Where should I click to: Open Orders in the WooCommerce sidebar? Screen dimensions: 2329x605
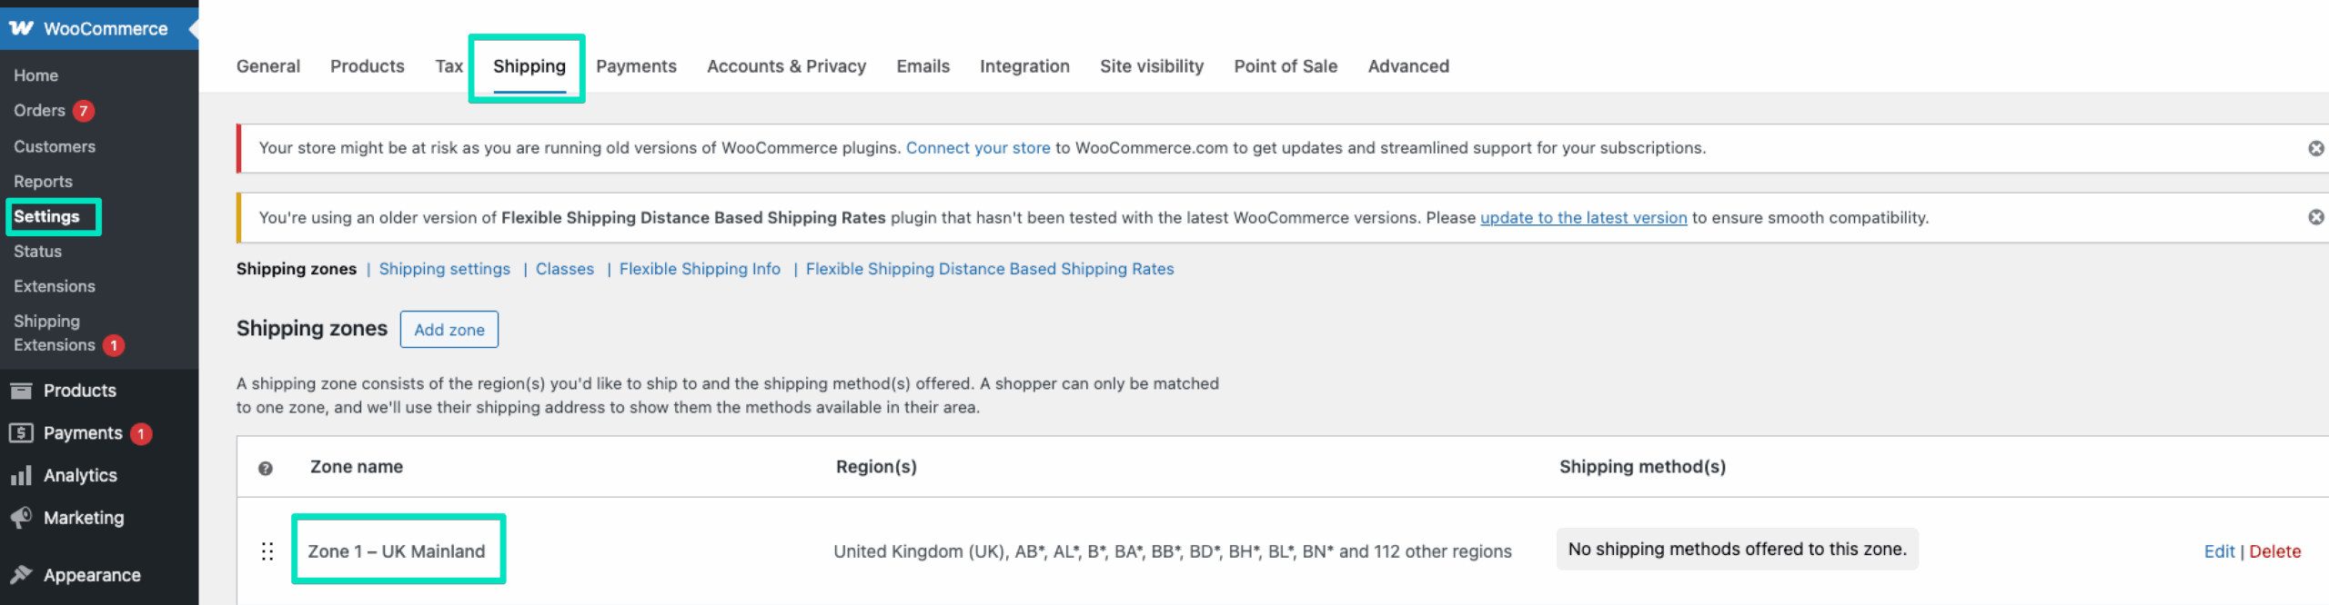39,111
